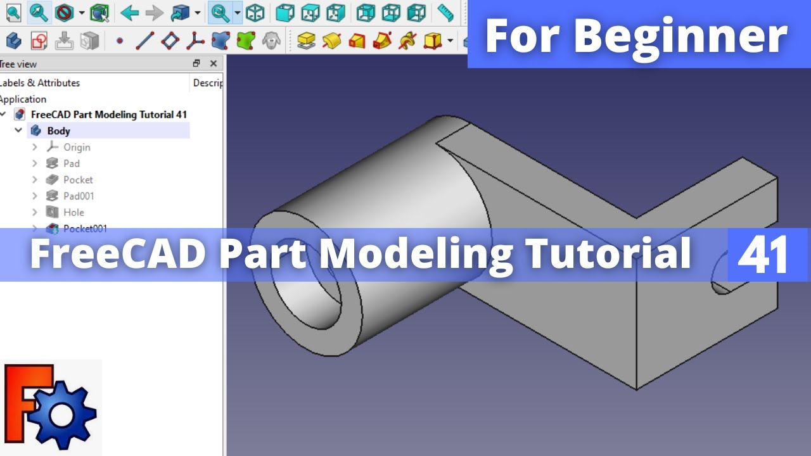Activate the Bounding Box selection icon
The image size is (811, 456).
[99, 12]
